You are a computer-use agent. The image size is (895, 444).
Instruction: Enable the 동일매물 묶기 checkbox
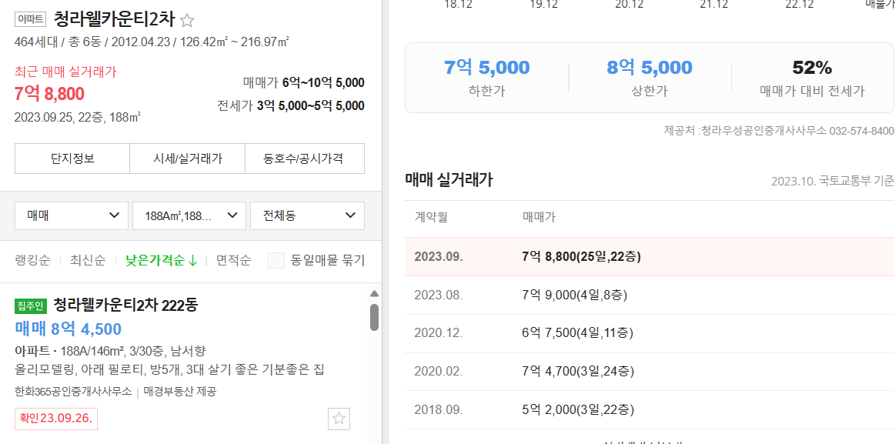[276, 260]
